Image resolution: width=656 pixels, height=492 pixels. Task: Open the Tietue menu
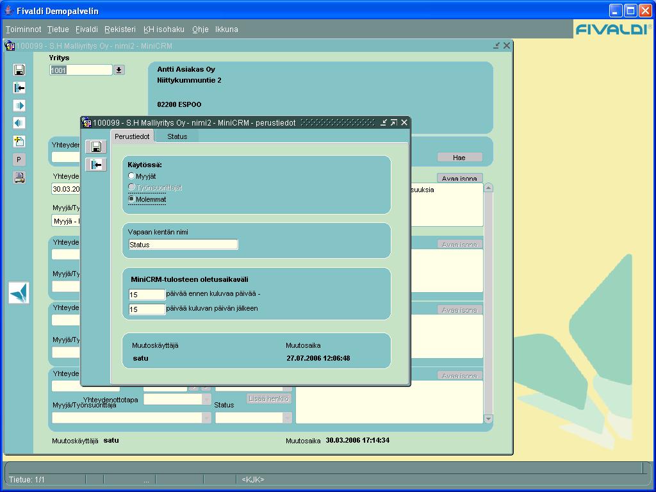click(x=58, y=29)
